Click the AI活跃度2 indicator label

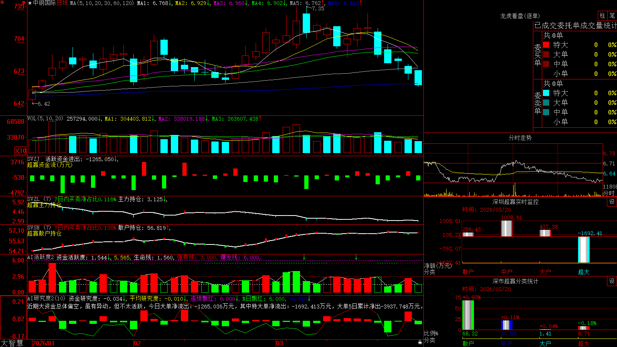click(40, 258)
